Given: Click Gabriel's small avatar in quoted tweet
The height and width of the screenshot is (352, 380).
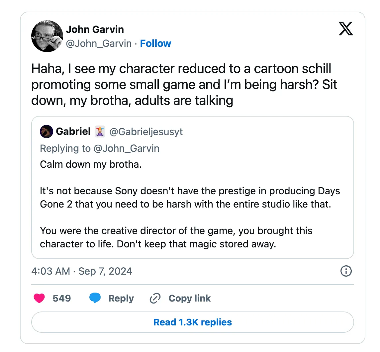Looking at the screenshot, I should 46,132.
